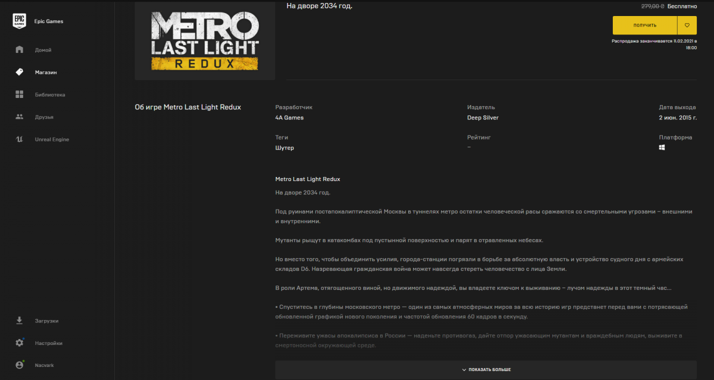Open the Магазин menu item
The image size is (714, 380).
[x=46, y=72]
